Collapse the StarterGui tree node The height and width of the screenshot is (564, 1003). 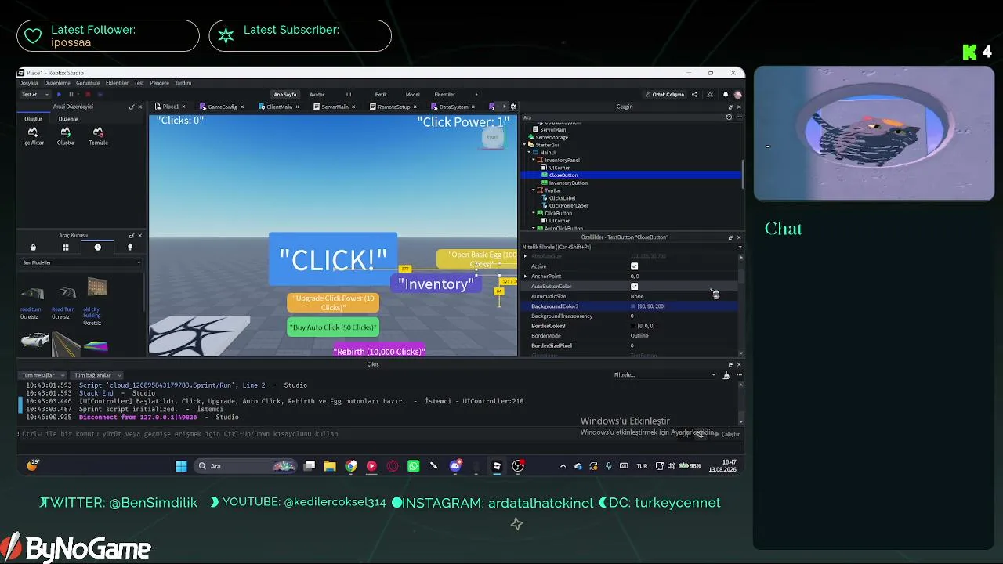coord(526,145)
